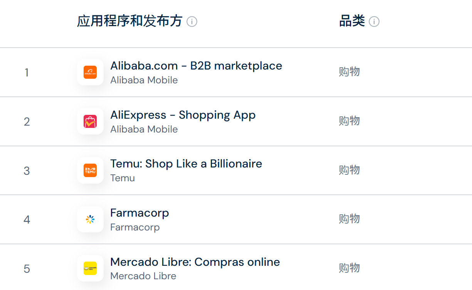This screenshot has height=290, width=472.
Task: Click the 应用程序和发布方 column header
Action: [x=129, y=21]
